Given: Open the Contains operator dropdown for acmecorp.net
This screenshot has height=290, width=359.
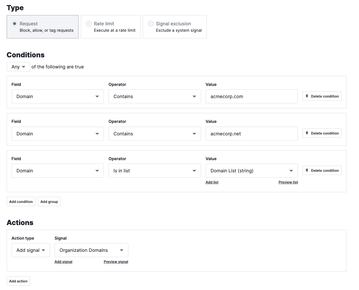Looking at the screenshot, I should tap(154, 133).
